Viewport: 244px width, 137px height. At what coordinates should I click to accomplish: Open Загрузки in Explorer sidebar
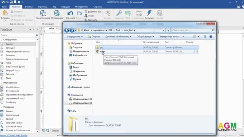[x=77, y=47]
